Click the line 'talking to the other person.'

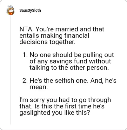click(x=69, y=68)
